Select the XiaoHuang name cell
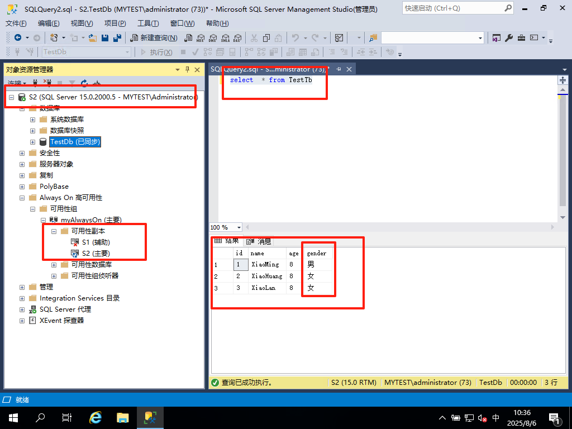The width and height of the screenshot is (572, 429). 267,276
